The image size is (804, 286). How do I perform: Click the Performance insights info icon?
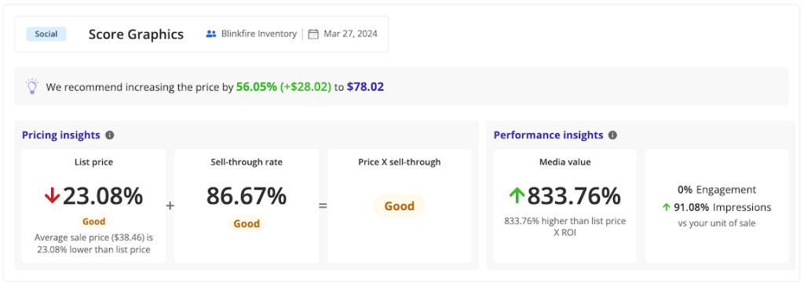[x=612, y=135]
